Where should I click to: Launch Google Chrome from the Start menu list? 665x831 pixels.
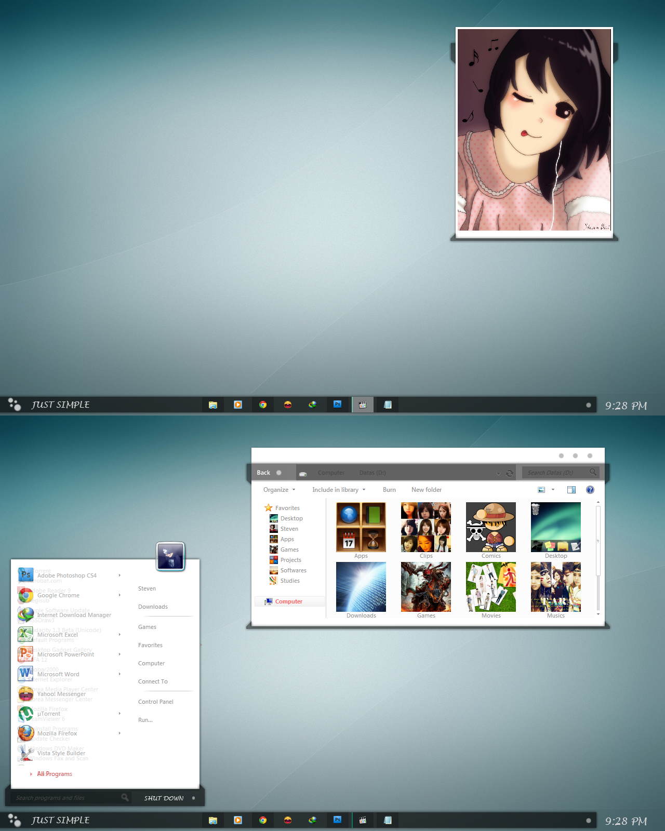(x=58, y=595)
